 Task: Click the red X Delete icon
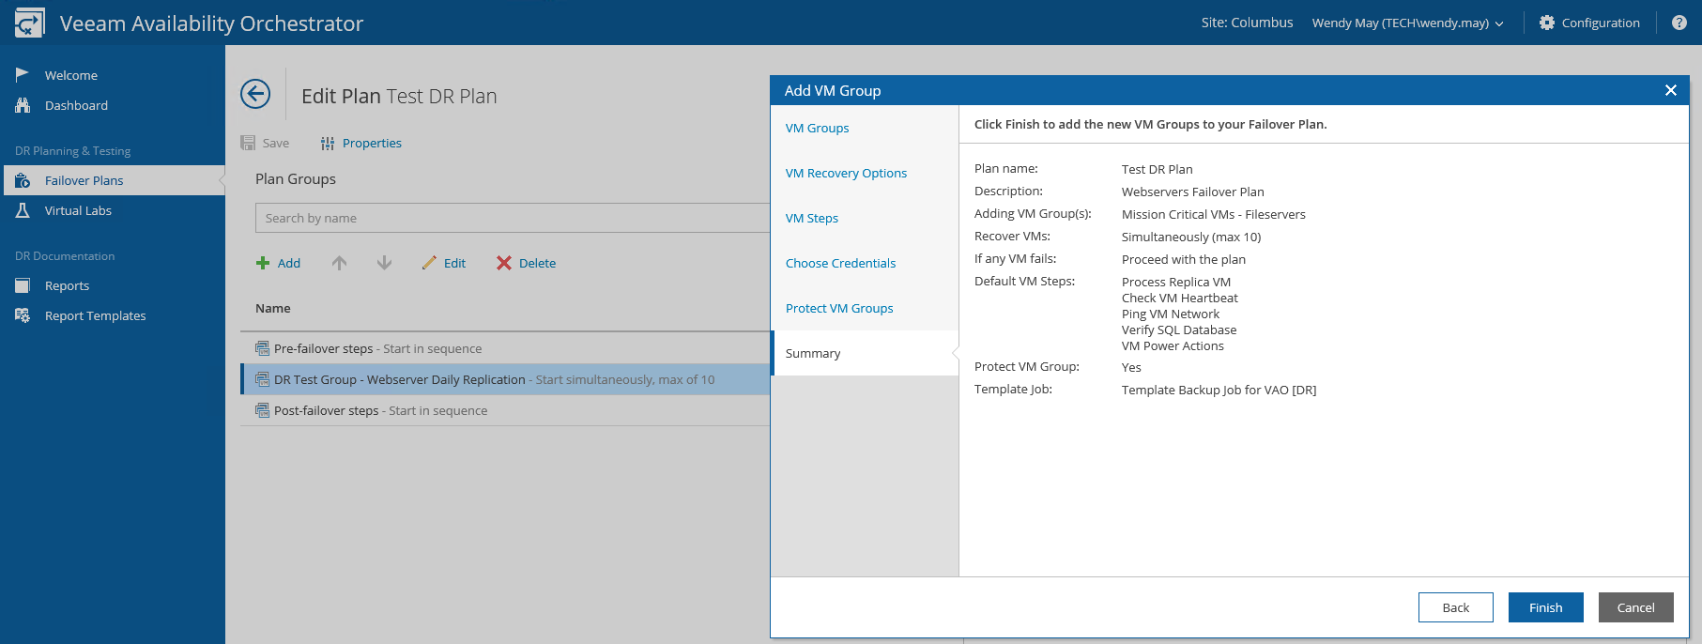(x=504, y=263)
